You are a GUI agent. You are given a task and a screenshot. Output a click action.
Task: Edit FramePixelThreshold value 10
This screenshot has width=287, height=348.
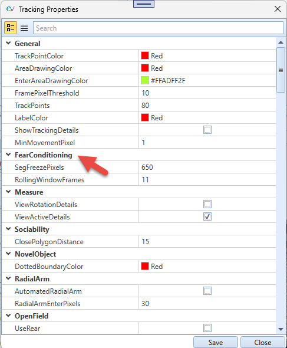[x=207, y=93]
